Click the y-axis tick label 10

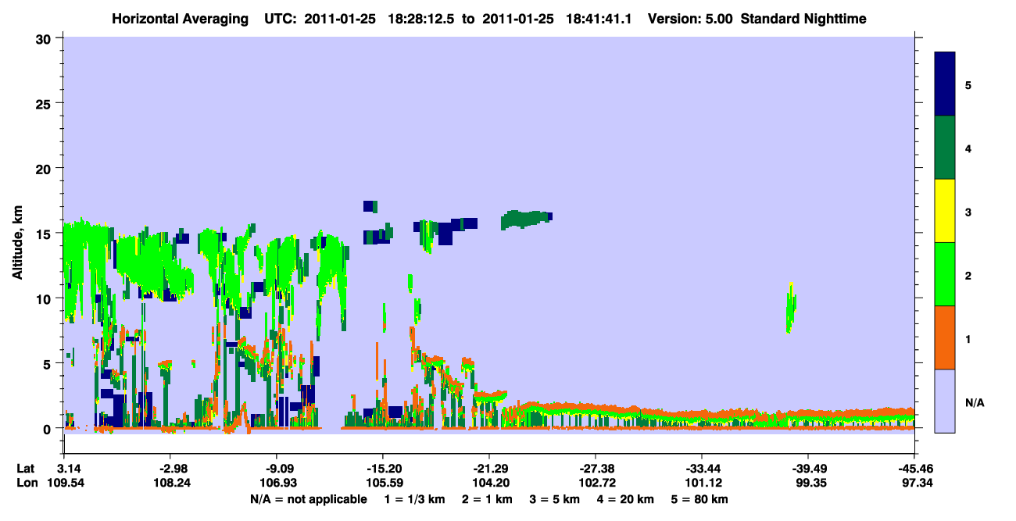45,298
